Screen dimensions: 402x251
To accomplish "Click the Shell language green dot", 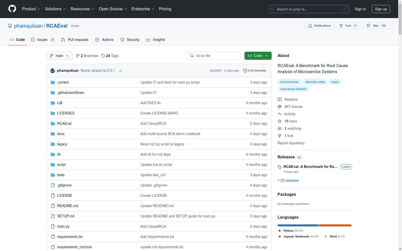I will pos(326,236).
